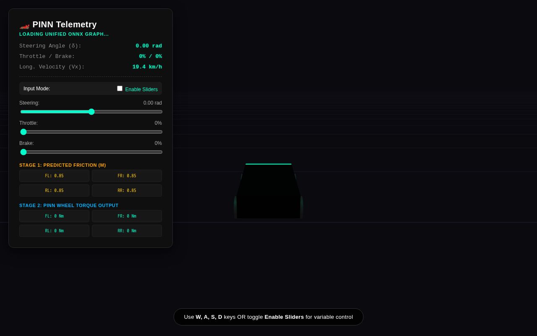
Task: Click the RL: 0 Nm torque cell
Action: pos(54,231)
